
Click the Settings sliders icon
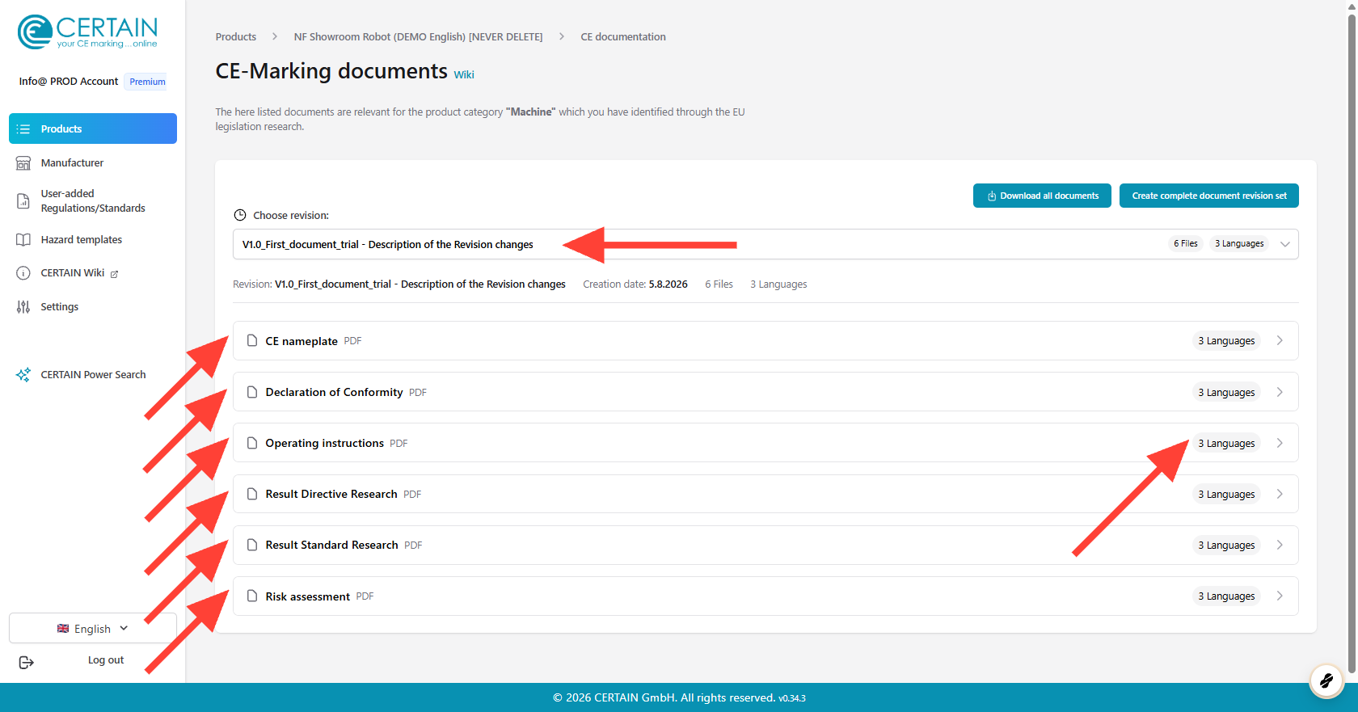pos(23,307)
